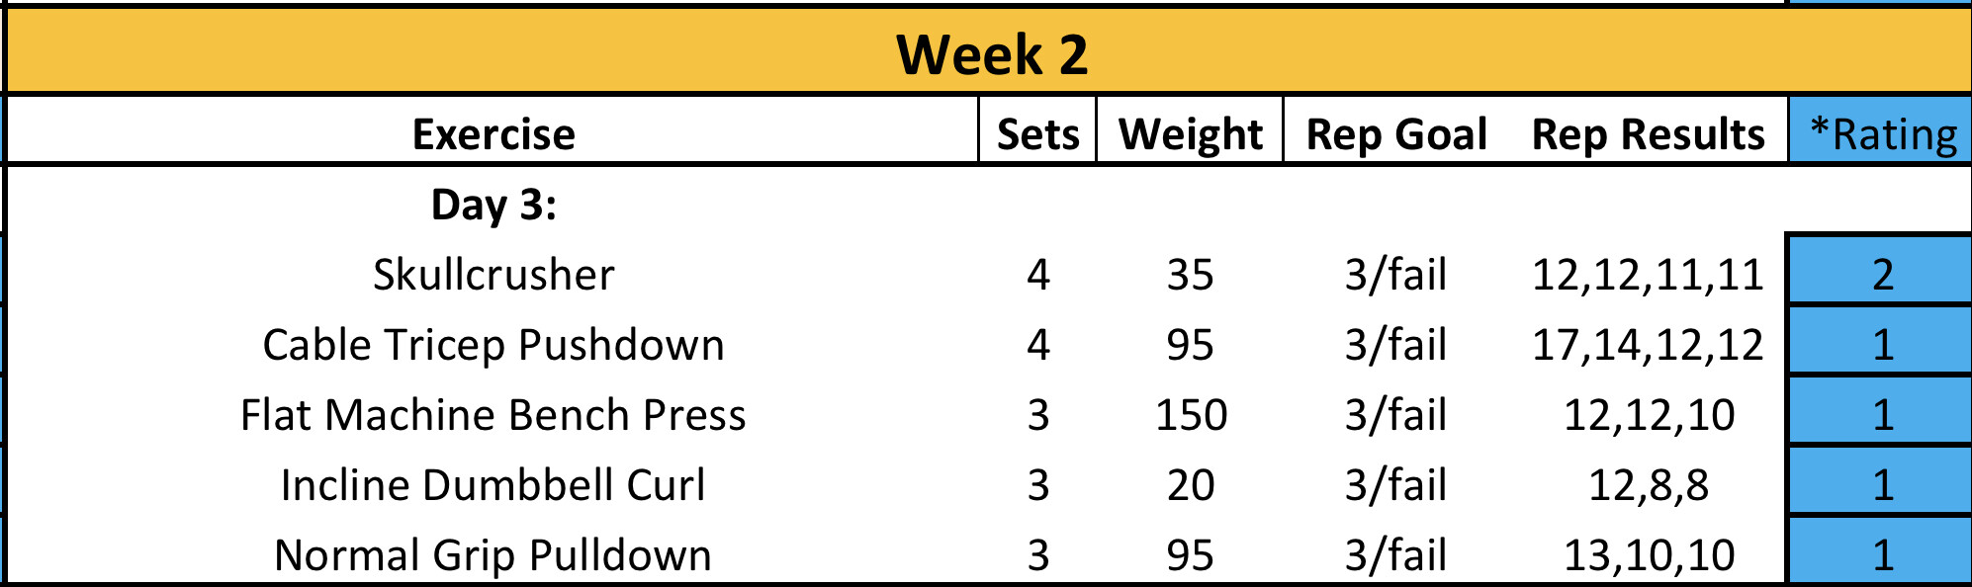Select Normal Grip Pulldown rating cell
The image size is (1972, 587).
(x=1882, y=555)
